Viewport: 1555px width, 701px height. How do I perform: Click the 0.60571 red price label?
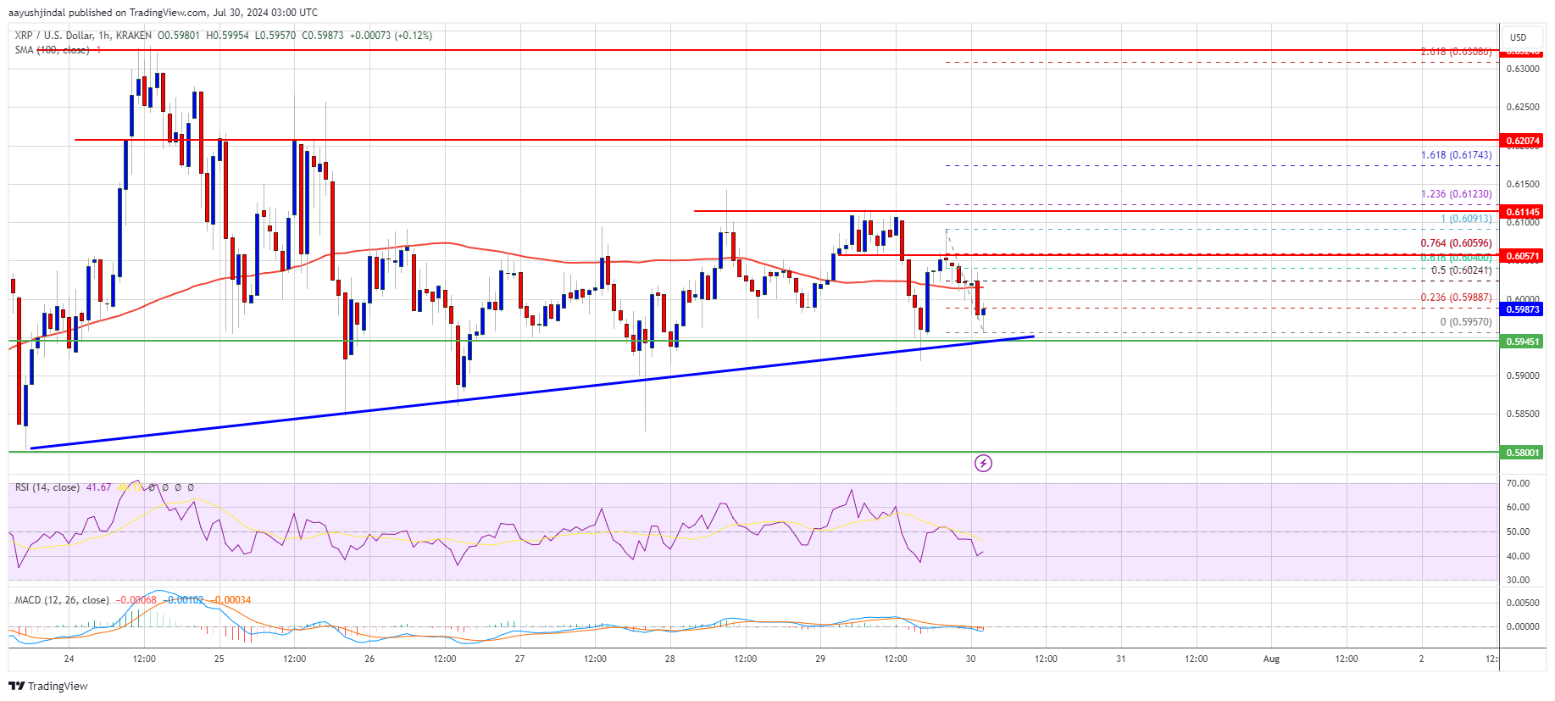pos(1523,256)
